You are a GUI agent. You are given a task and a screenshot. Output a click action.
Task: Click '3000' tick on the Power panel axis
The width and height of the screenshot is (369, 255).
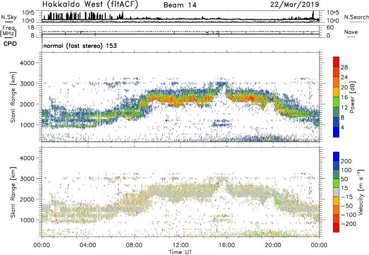click(27, 84)
